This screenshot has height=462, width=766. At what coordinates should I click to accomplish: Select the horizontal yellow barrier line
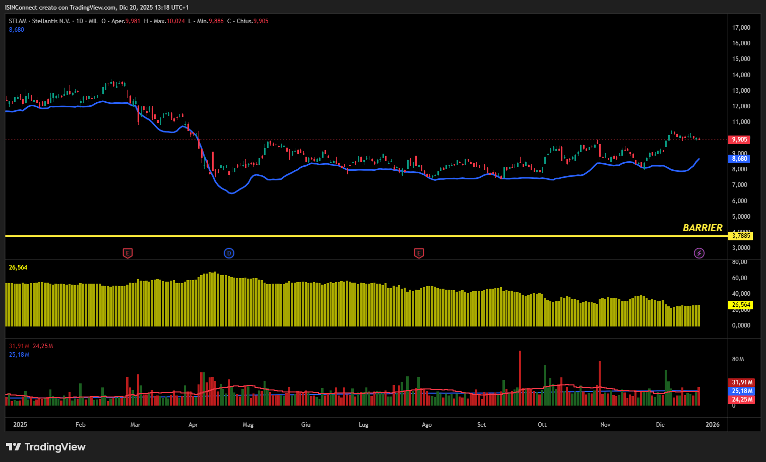pos(353,236)
